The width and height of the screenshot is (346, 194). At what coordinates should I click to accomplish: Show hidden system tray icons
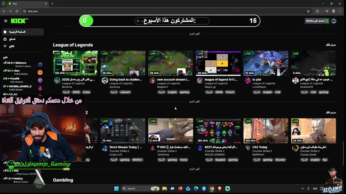click(x=302, y=189)
